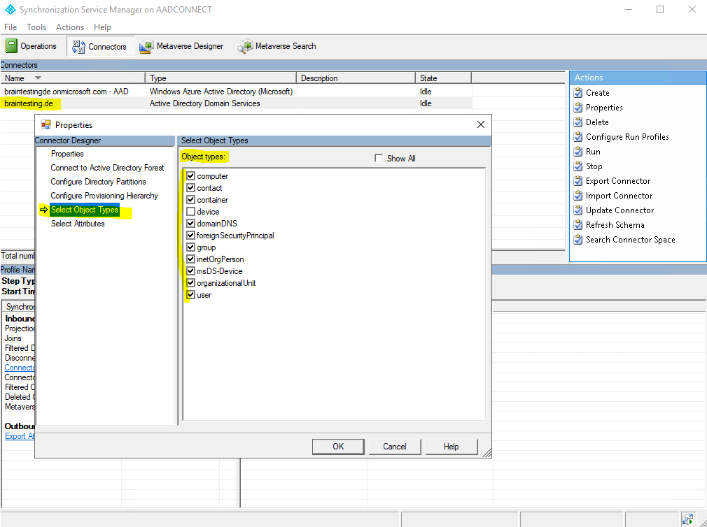707x527 pixels.
Task: Open the Operations view icon
Action: [x=10, y=46]
